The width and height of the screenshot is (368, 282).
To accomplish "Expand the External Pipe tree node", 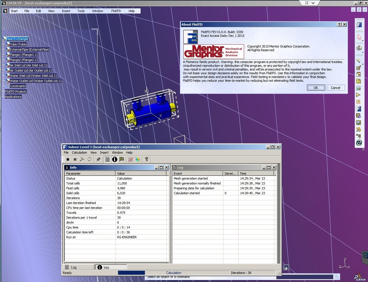I will (3, 49).
